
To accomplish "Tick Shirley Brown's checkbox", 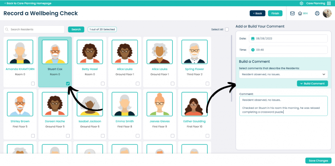I will 33,136.
